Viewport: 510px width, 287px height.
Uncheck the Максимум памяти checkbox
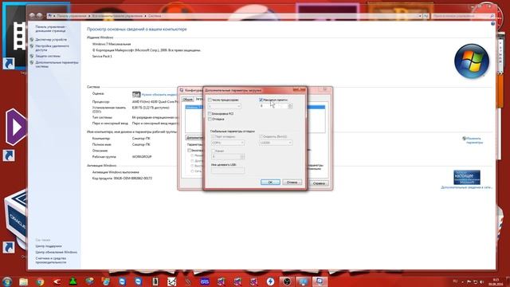(x=261, y=100)
